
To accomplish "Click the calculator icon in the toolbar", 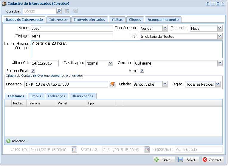I will 67,11.
